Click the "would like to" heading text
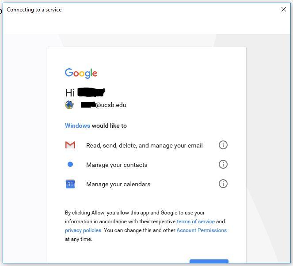Image resolution: width=293 pixels, height=266 pixels. click(x=109, y=126)
